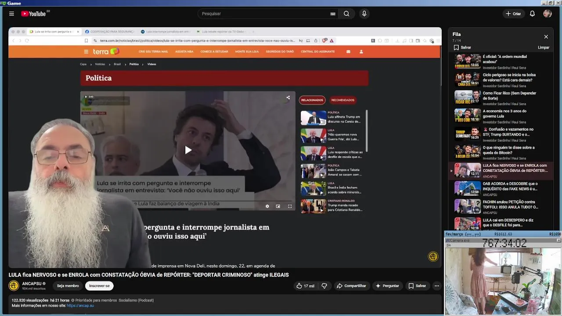
Task: Open Terra site hamburger menu
Action: (86, 51)
